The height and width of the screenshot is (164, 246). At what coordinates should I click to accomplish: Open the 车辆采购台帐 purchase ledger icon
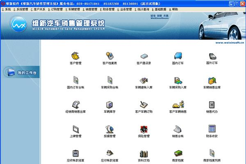pyautogui.click(x=109, y=80)
